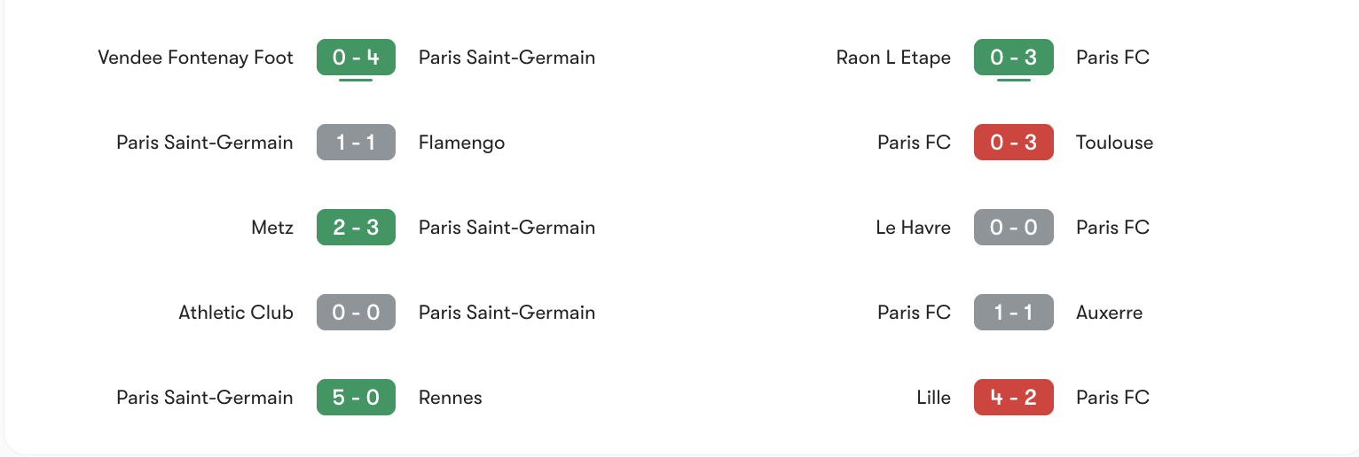Open the 0 - 3 Raon L Etape score
1359x457 pixels.
pos(1014,58)
